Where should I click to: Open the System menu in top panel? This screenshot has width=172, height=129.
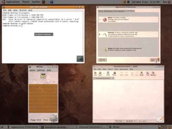(36, 2)
